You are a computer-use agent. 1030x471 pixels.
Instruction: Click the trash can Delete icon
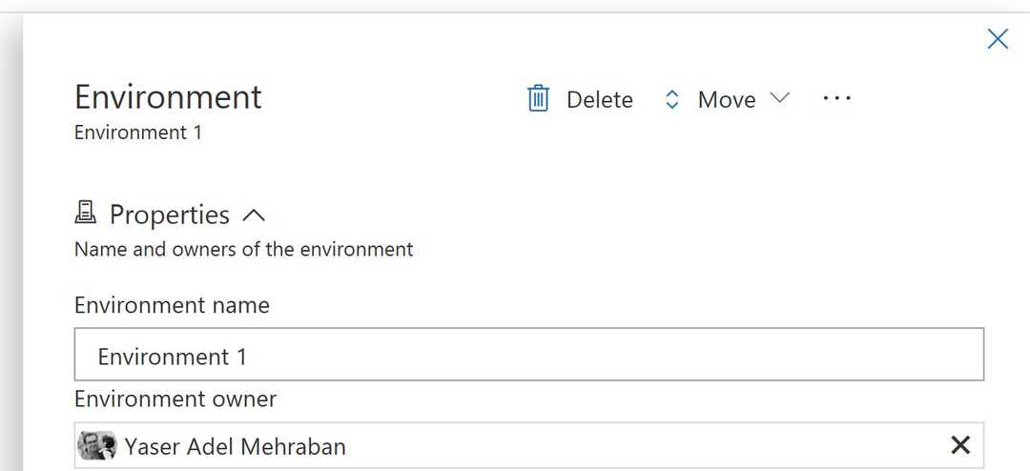point(539,99)
